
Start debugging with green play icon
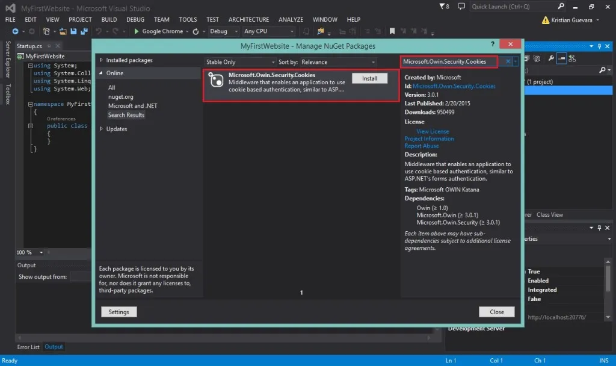pos(137,31)
